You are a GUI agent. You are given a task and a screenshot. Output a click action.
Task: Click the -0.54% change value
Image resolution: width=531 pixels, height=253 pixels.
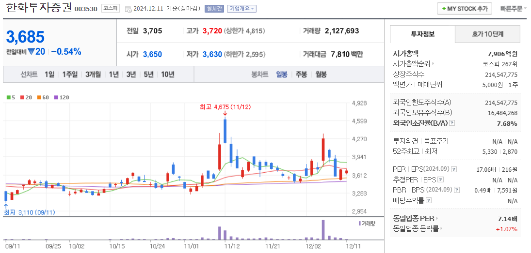[67, 52]
